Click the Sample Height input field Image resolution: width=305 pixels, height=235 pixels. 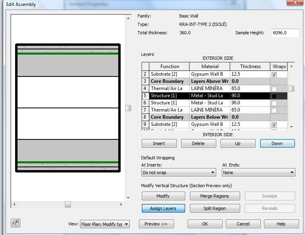tap(285, 33)
